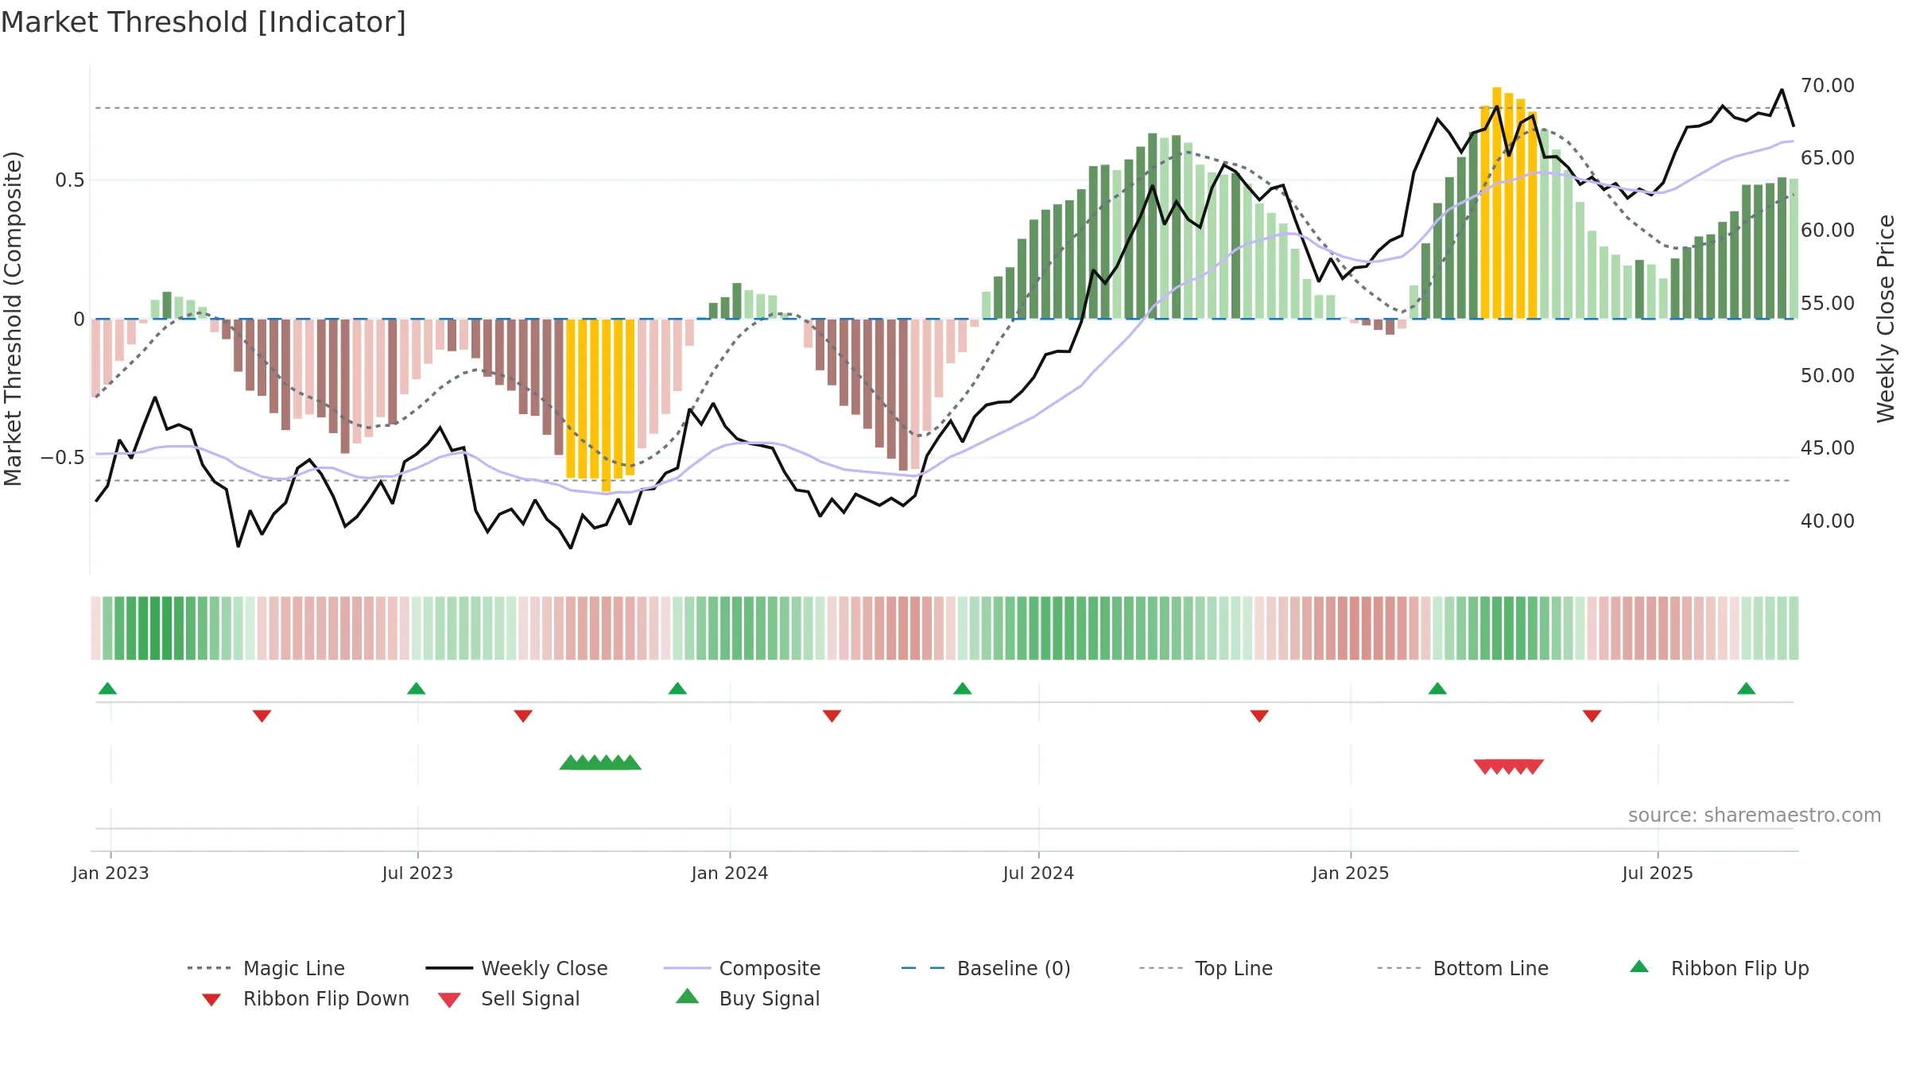Click the ribbon flip down marker before Jan 2025
The width and height of the screenshot is (1908, 1073).
1259,716
